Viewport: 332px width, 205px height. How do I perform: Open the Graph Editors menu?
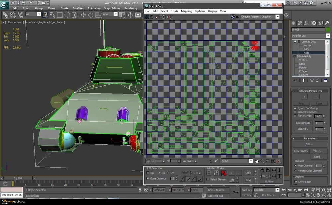(x=112, y=8)
